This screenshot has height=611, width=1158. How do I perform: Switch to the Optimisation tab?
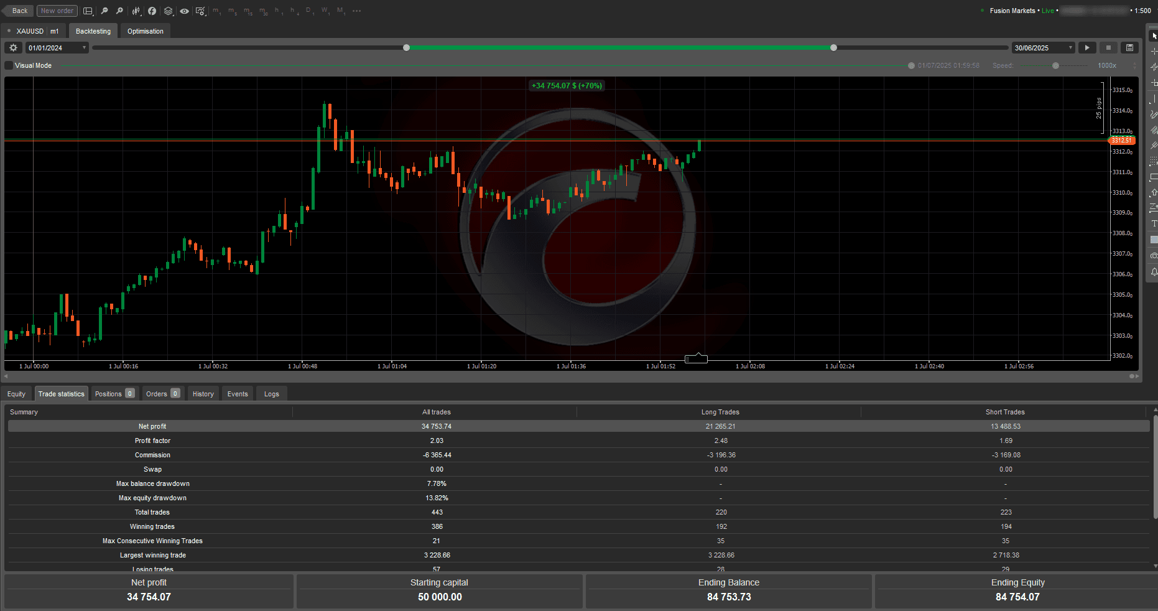point(145,30)
